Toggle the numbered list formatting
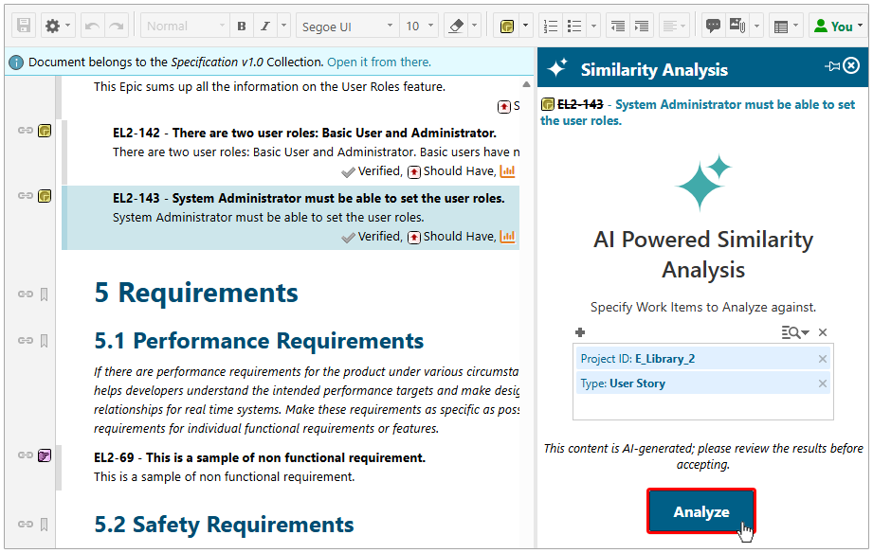 pos(552,26)
